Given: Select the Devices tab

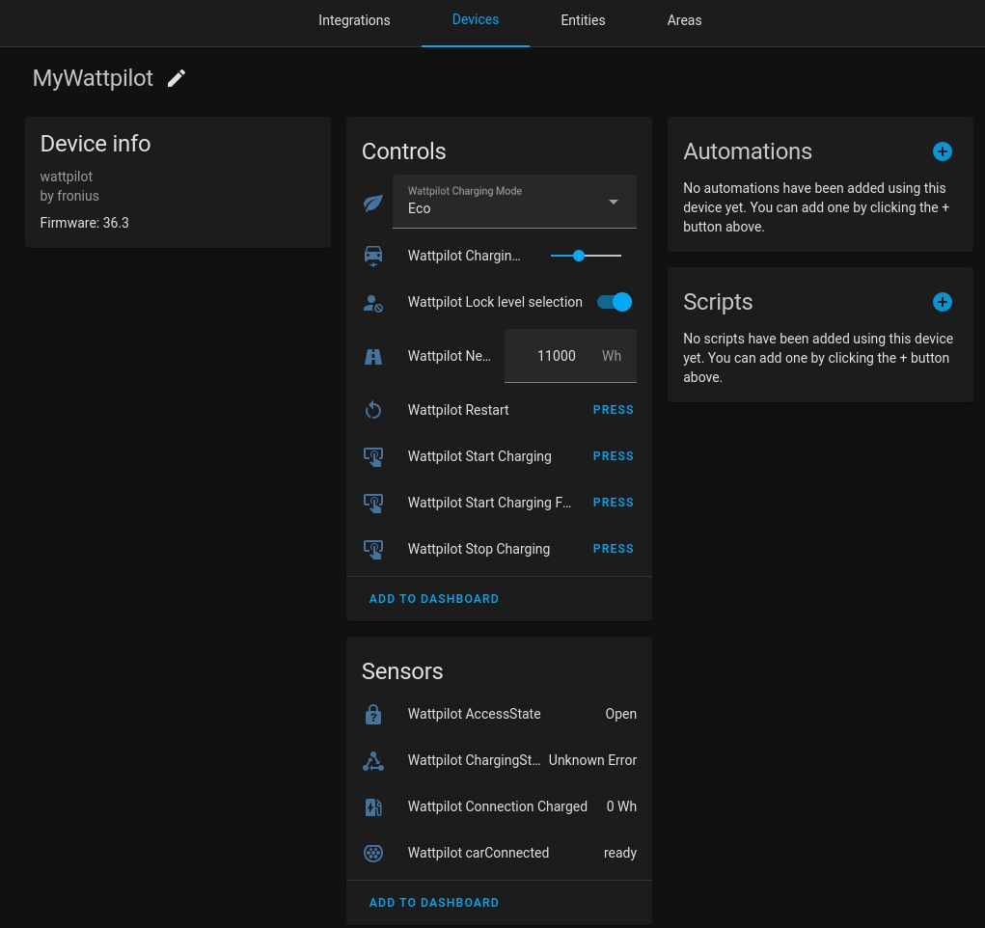Looking at the screenshot, I should [x=476, y=19].
